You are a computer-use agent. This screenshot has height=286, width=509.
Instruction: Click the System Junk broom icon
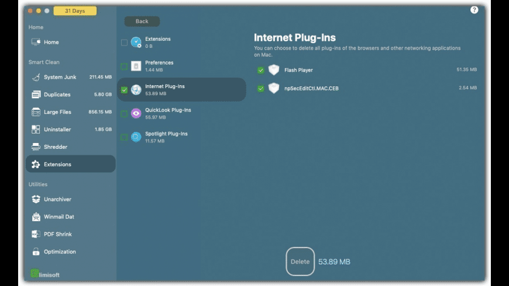click(x=36, y=77)
